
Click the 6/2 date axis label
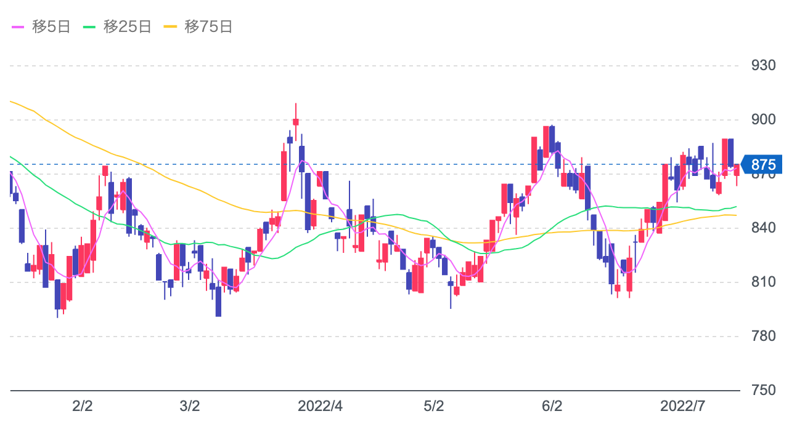(552, 407)
